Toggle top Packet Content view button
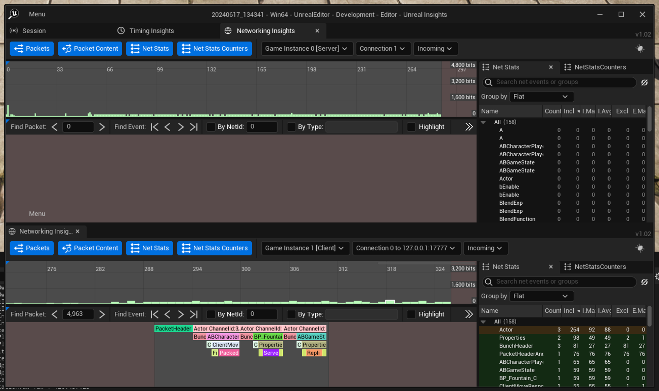The image size is (659, 391). (90, 49)
